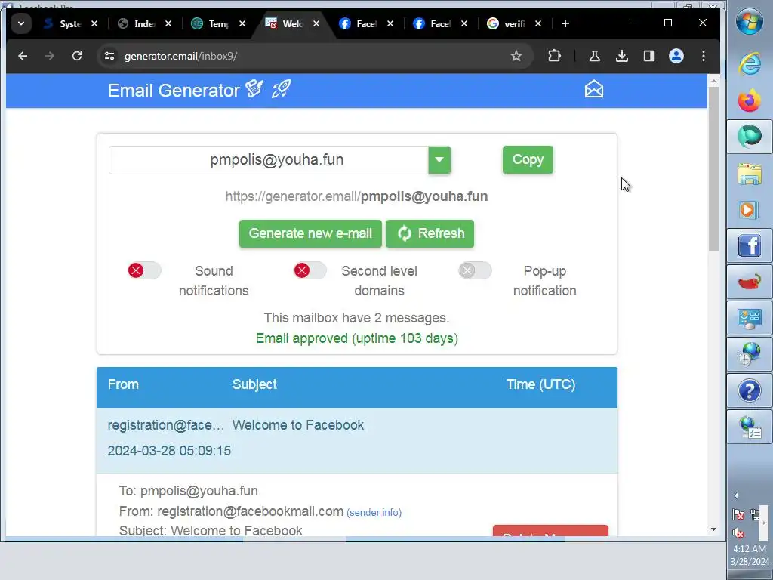Open the globe with clock taskbar icon
Image resolution: width=773 pixels, height=580 pixels.
pos(750,354)
